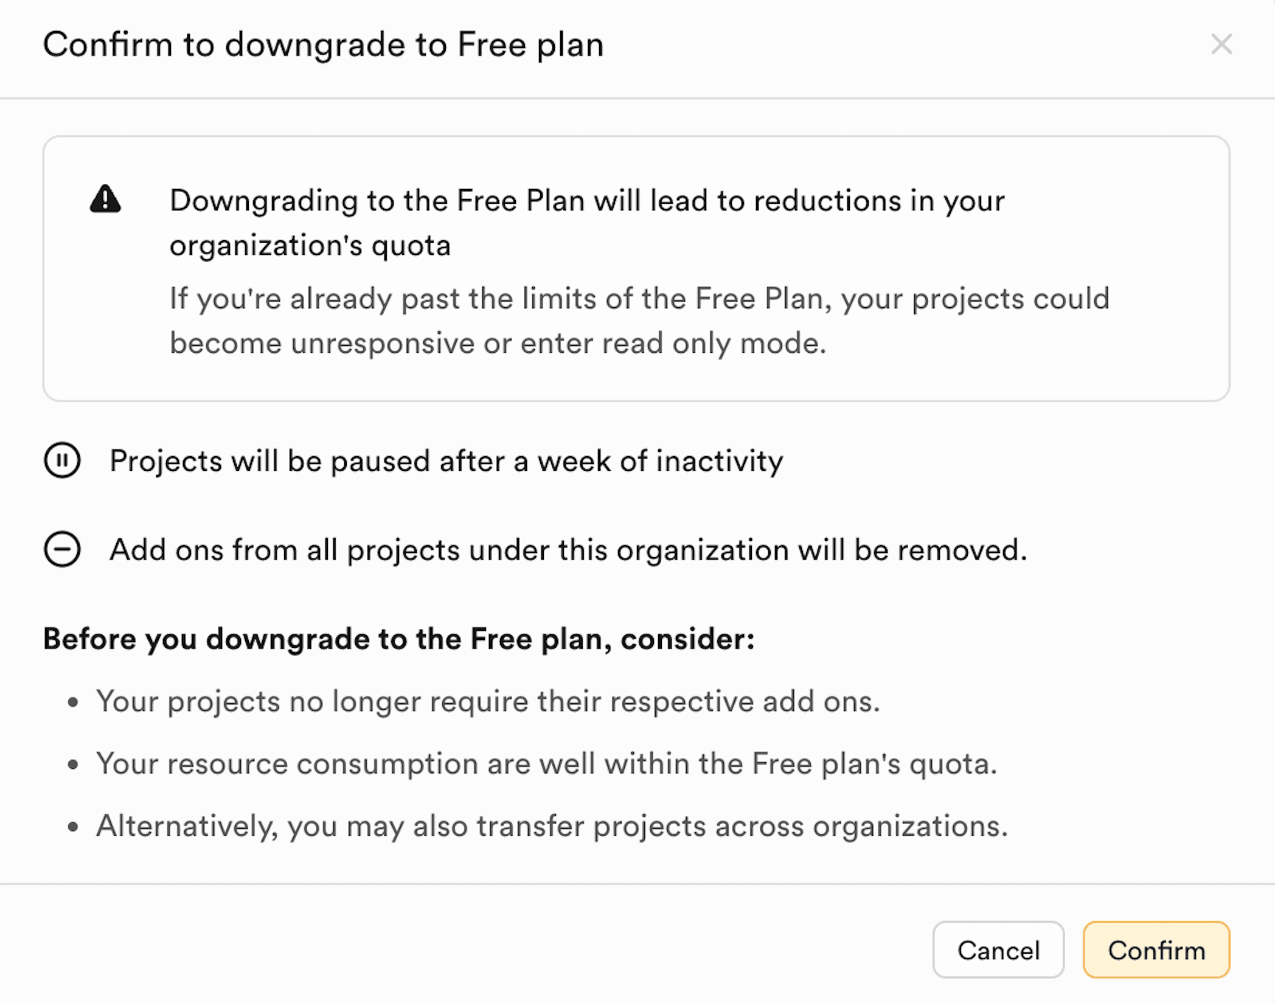
Task: Select the read-only mode description text
Action: [639, 321]
